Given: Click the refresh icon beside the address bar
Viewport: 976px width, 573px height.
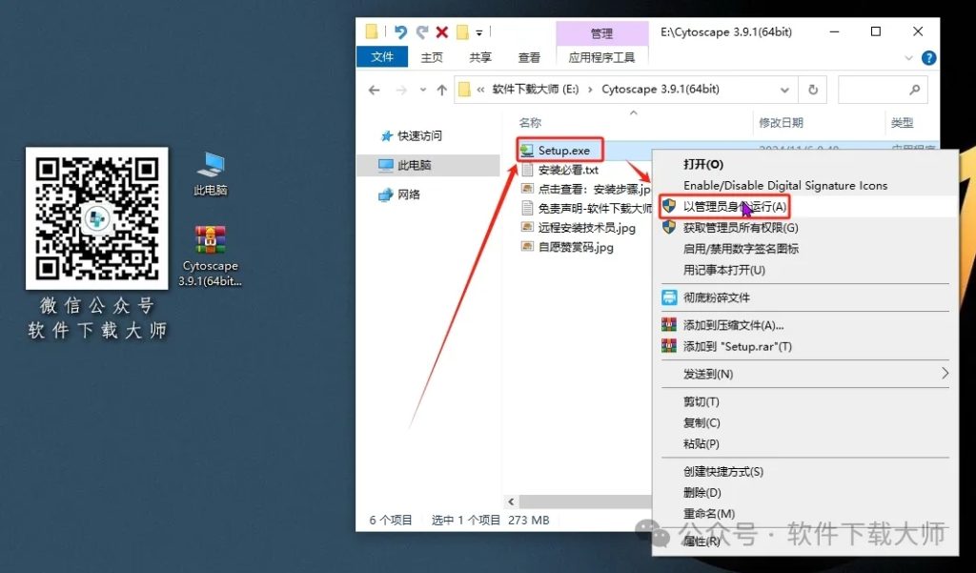Looking at the screenshot, I should tap(811, 89).
